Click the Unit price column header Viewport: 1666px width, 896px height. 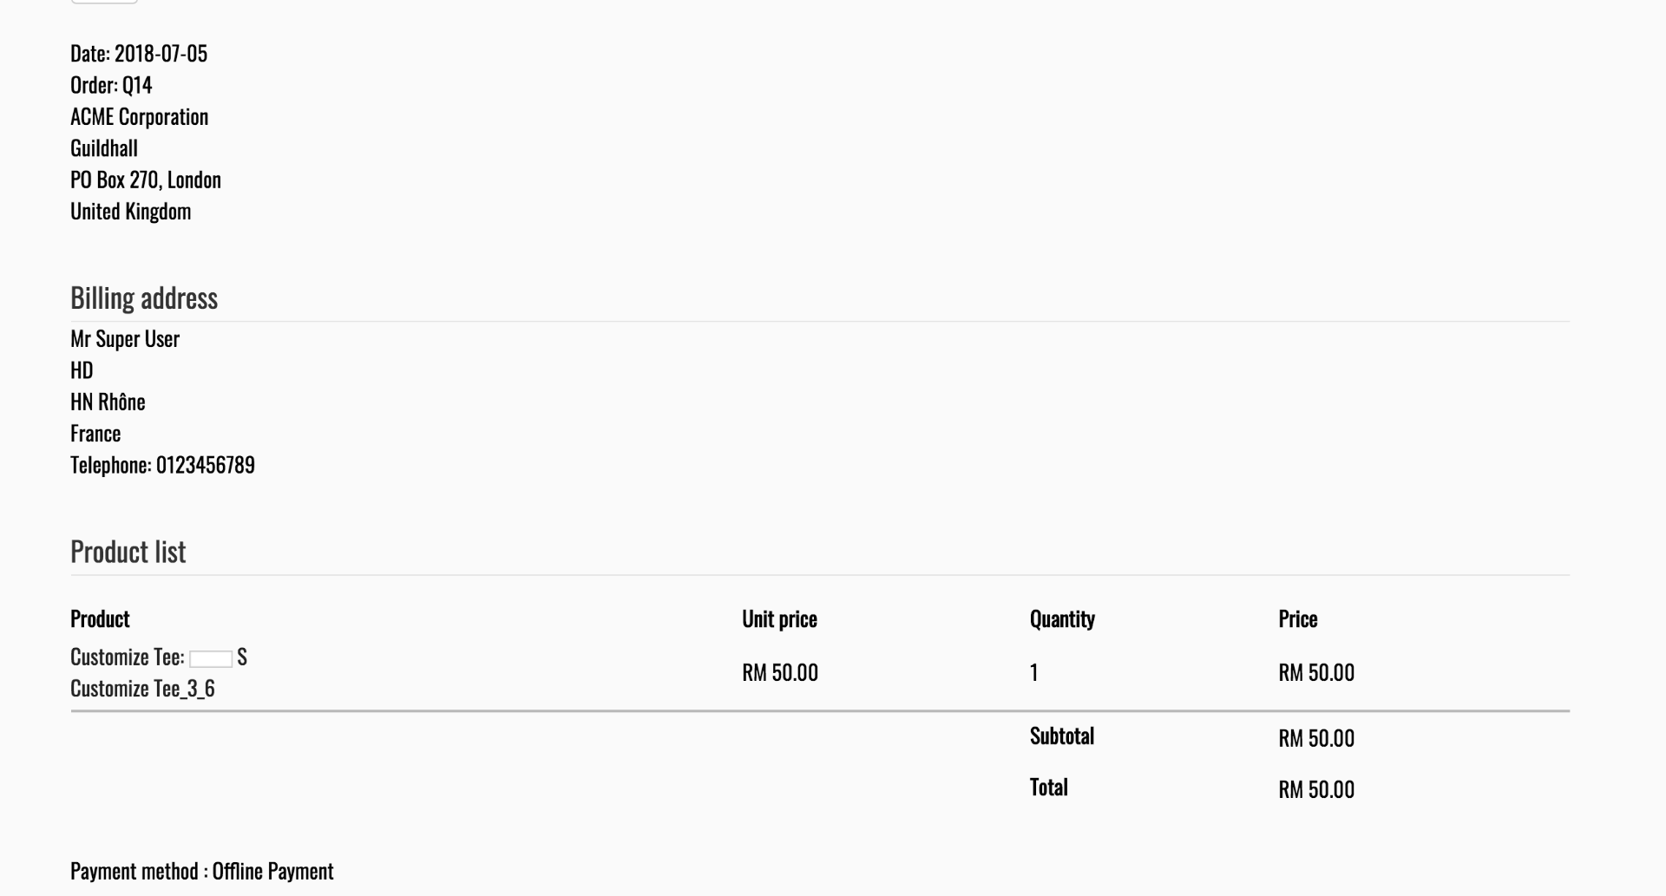779,619
